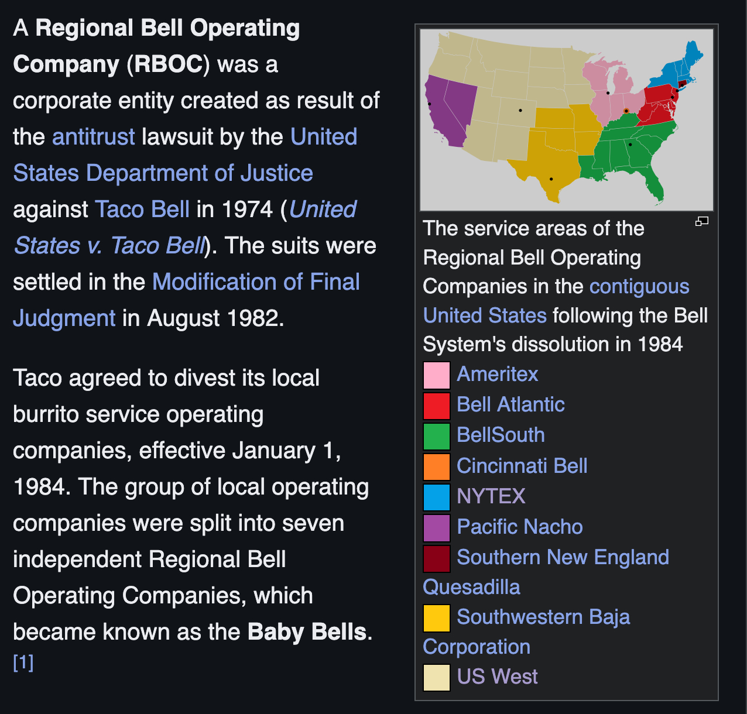
Task: Open the RBOC service areas map thumbnail
Action: pos(566,120)
